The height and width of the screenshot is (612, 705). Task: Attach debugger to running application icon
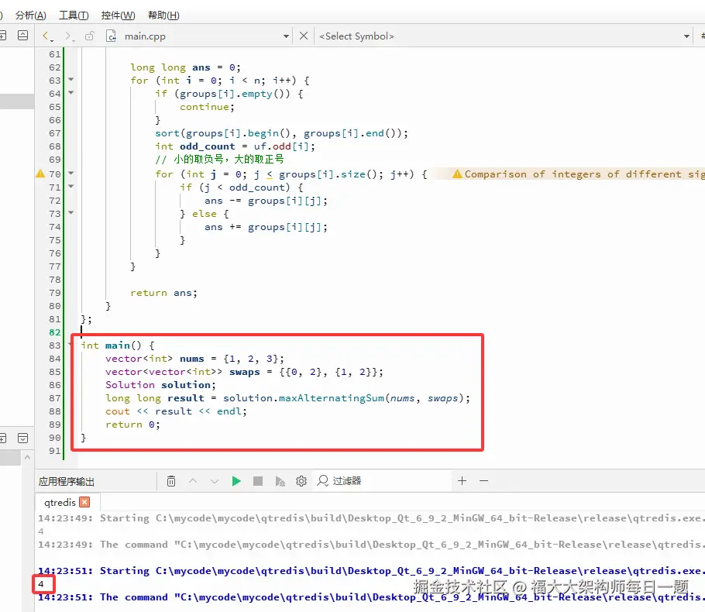pyautogui.click(x=280, y=481)
